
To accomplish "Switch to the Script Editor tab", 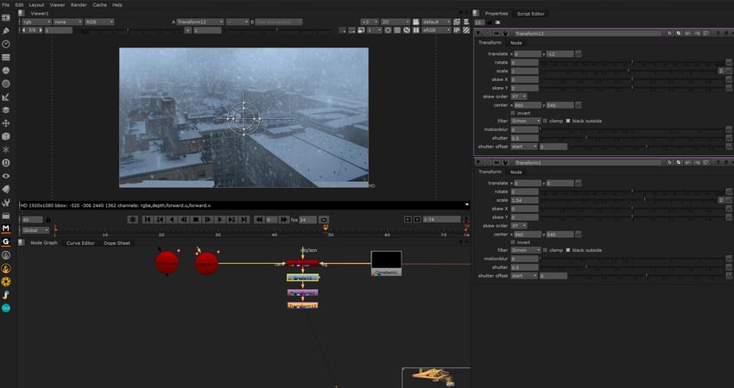I will click(532, 14).
